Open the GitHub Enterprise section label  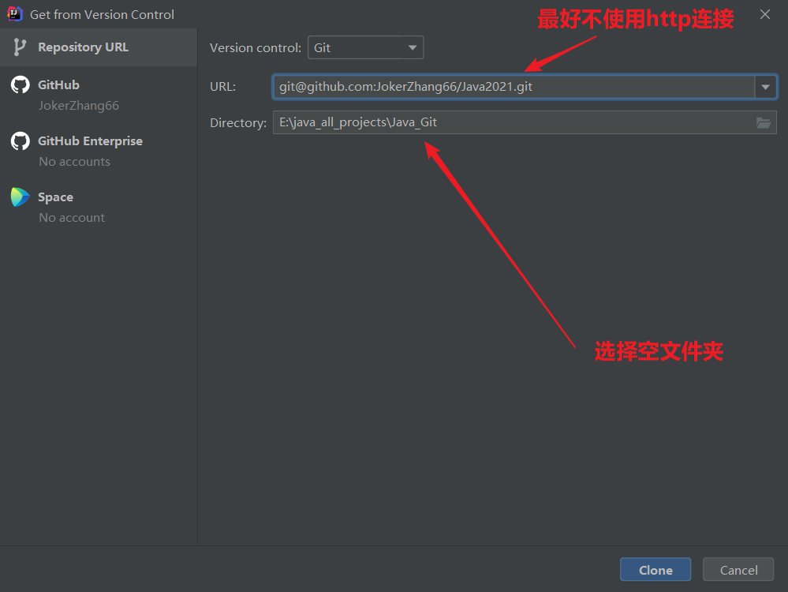[x=90, y=141]
